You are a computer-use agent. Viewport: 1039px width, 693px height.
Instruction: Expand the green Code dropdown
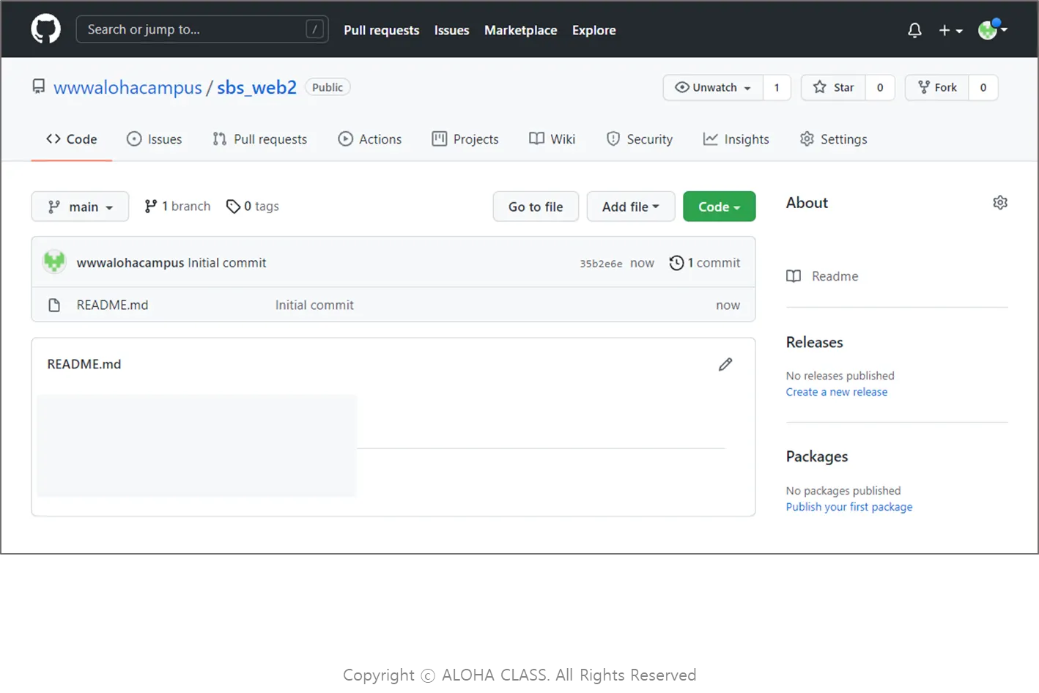pos(720,207)
